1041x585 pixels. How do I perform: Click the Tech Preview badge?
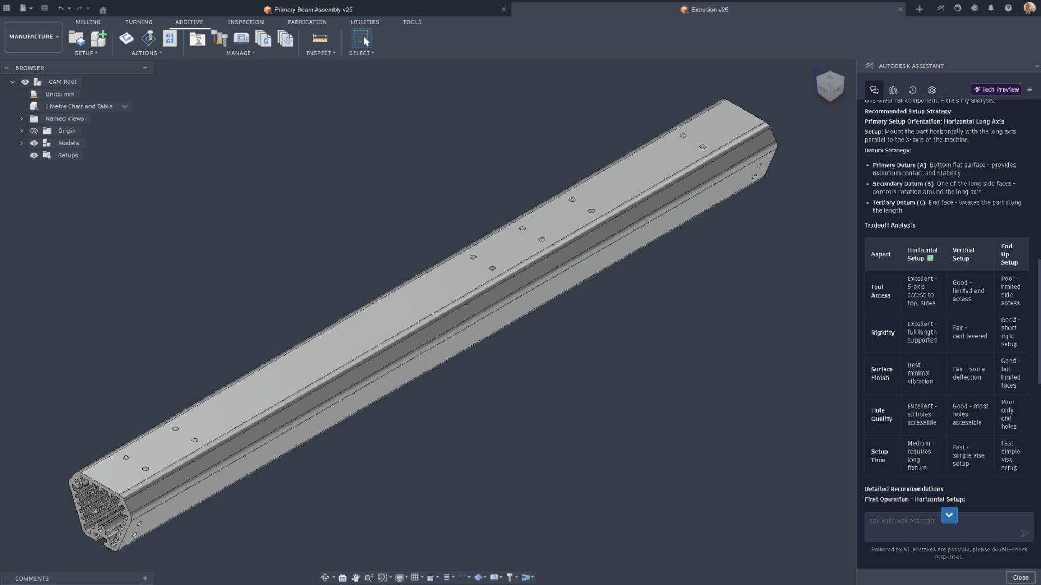point(996,90)
